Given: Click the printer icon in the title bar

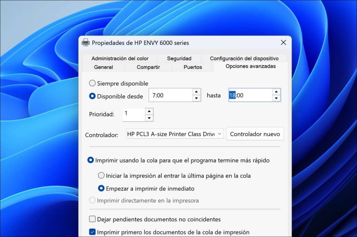Looking at the screenshot, I should click(86, 42).
